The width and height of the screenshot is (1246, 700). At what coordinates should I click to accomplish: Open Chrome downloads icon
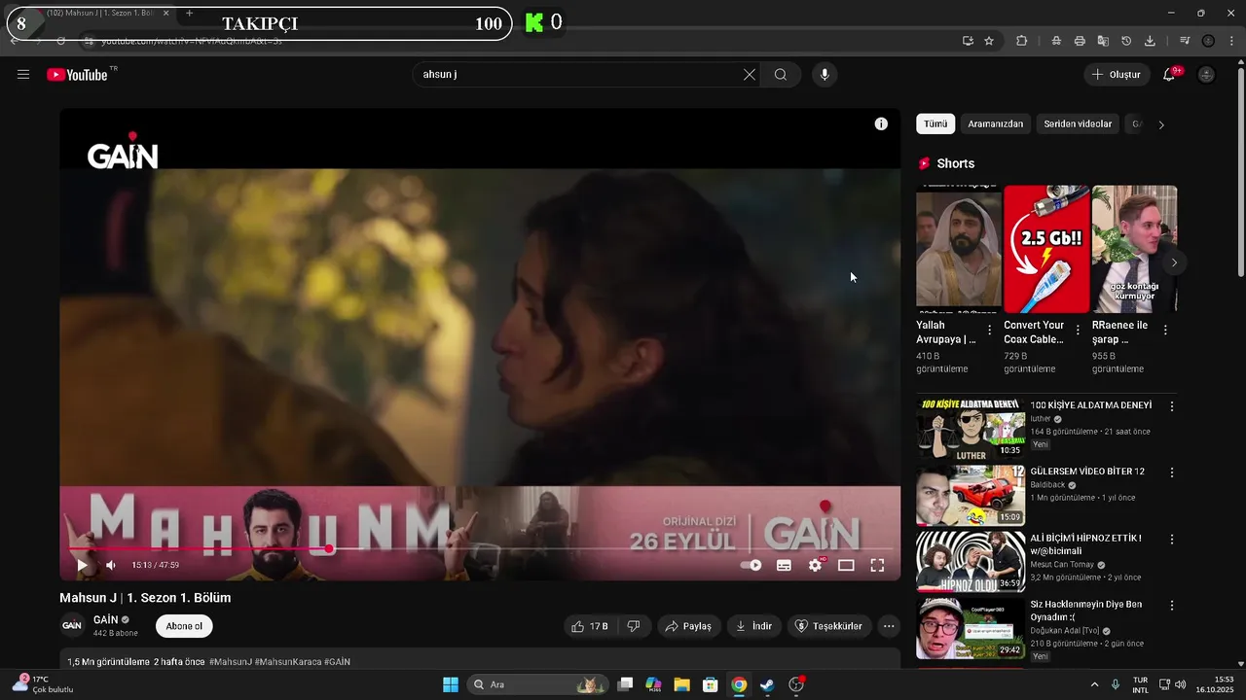(x=1150, y=41)
